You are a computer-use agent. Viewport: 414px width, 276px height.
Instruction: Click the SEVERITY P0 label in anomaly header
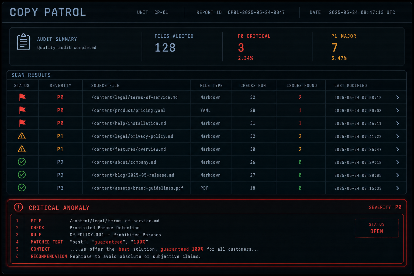[x=385, y=207]
